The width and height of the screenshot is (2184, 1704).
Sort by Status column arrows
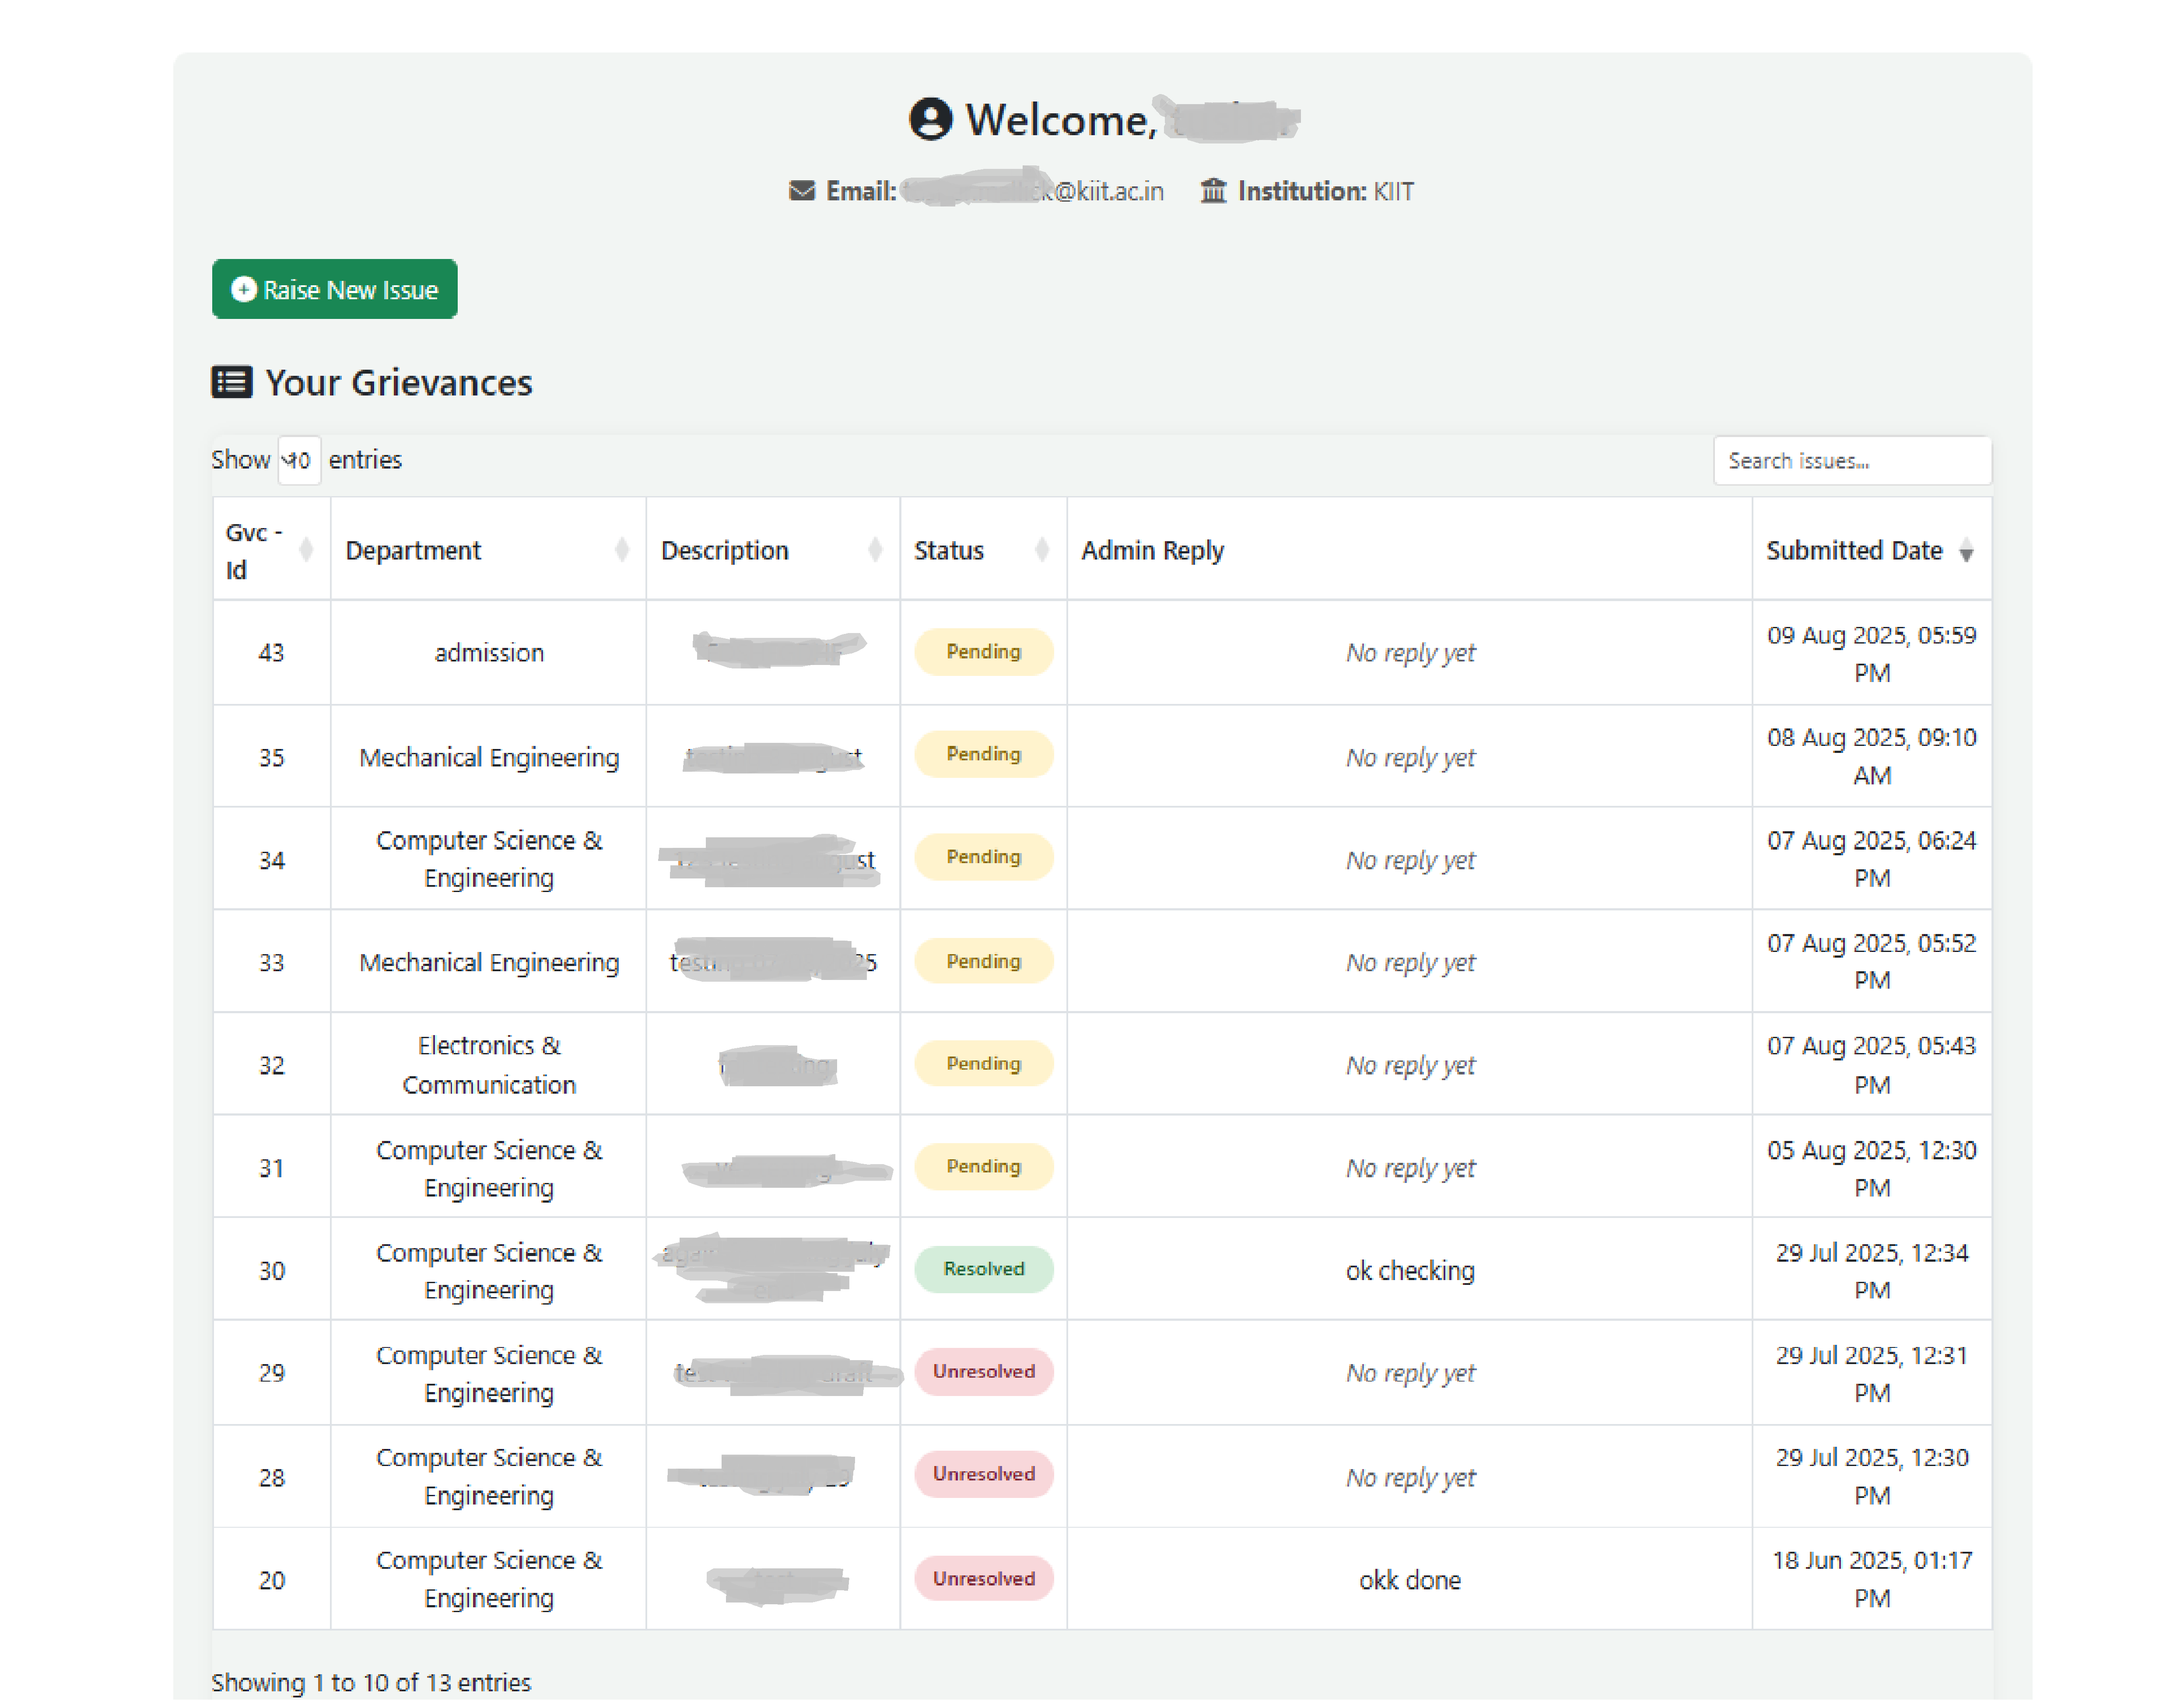1041,550
